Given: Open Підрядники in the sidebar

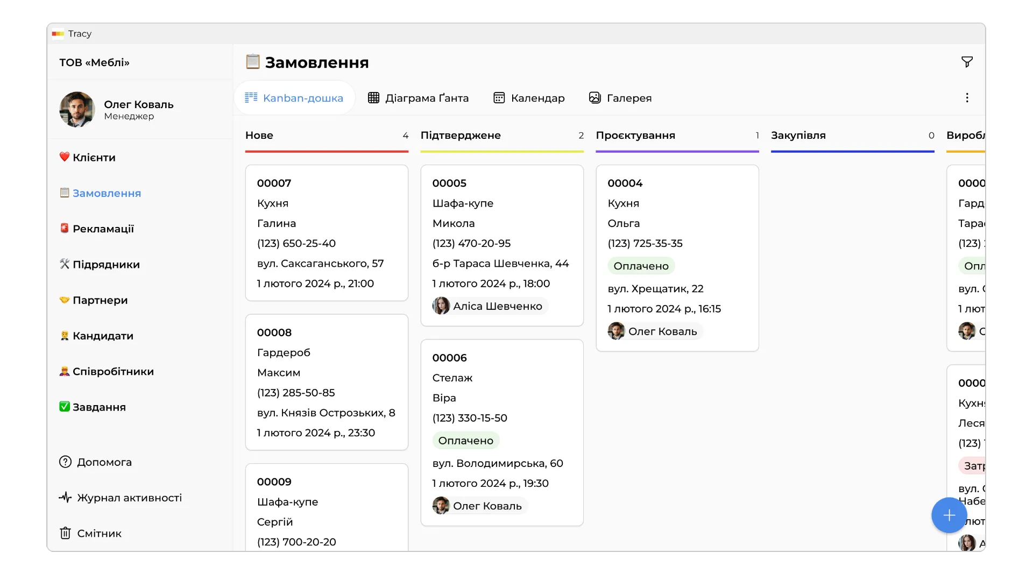Looking at the screenshot, I should click(x=106, y=265).
